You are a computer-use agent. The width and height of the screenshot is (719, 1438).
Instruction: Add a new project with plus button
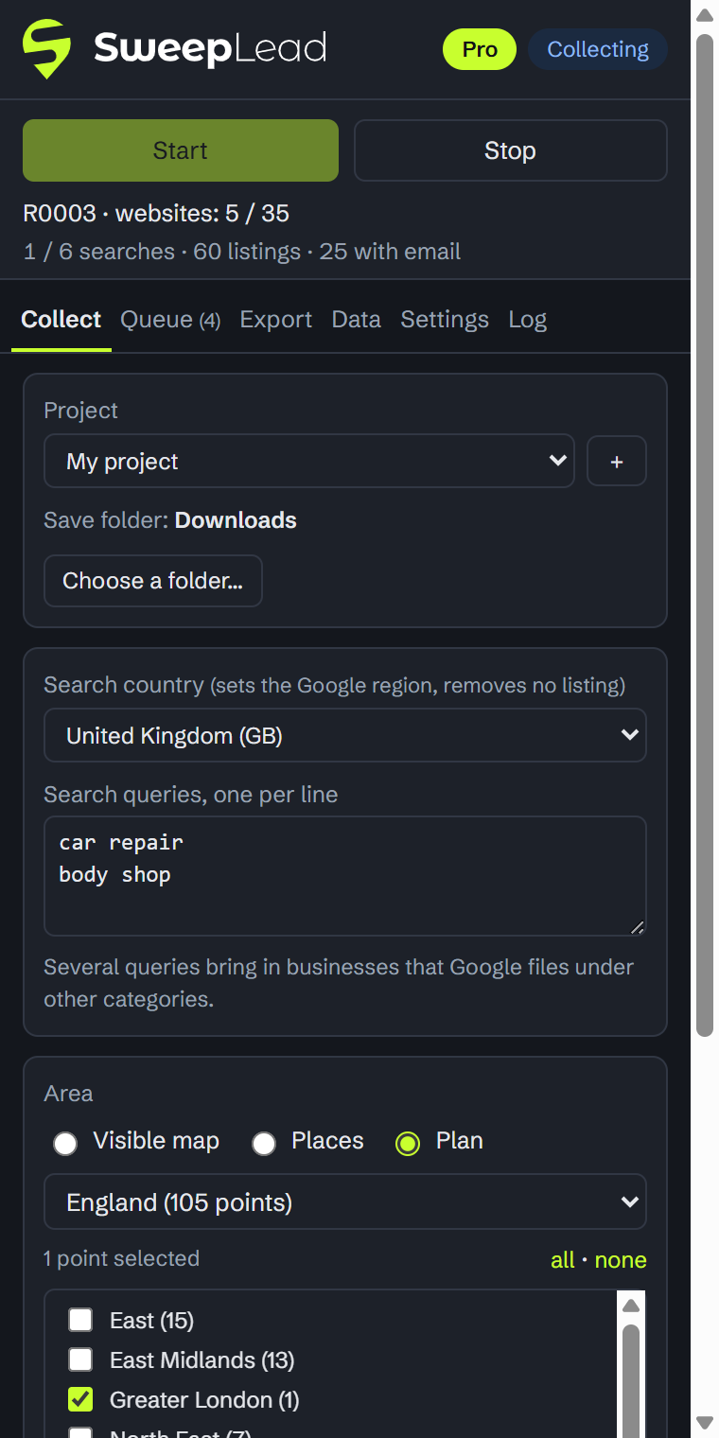pyautogui.click(x=617, y=461)
